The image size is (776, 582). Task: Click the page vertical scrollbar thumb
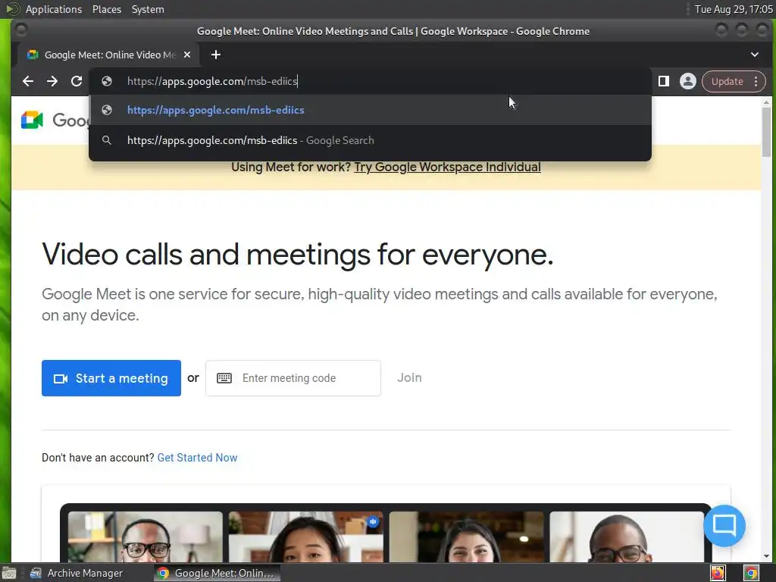tap(767, 132)
